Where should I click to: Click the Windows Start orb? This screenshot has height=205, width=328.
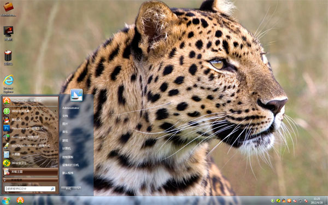(x=5, y=201)
